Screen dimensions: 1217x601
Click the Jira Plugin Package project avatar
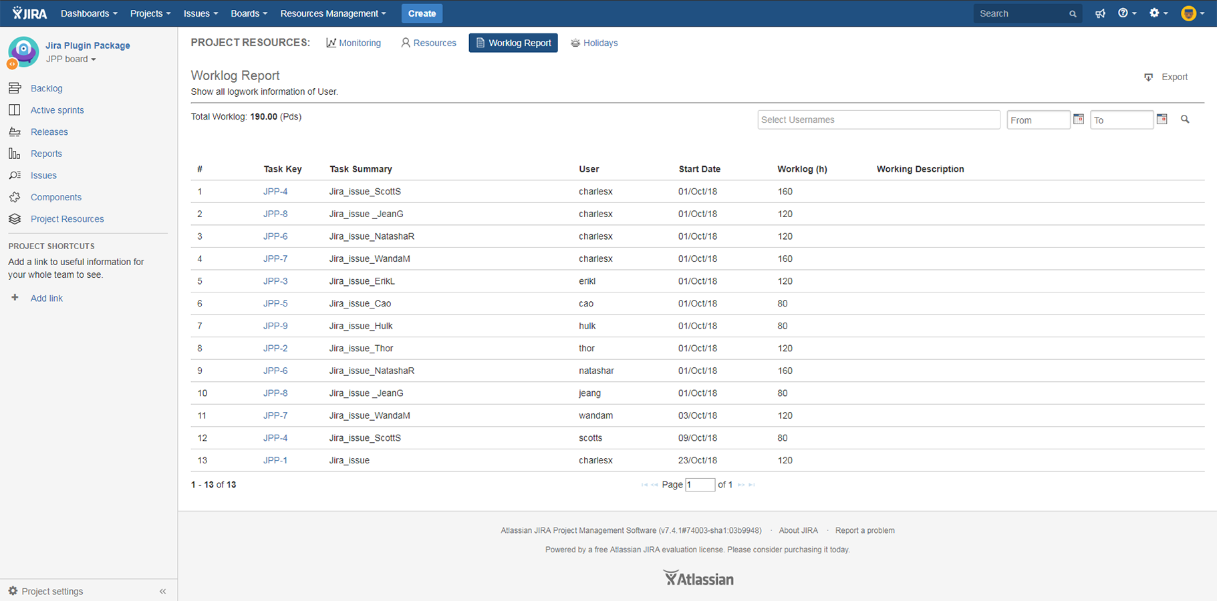(x=23, y=52)
